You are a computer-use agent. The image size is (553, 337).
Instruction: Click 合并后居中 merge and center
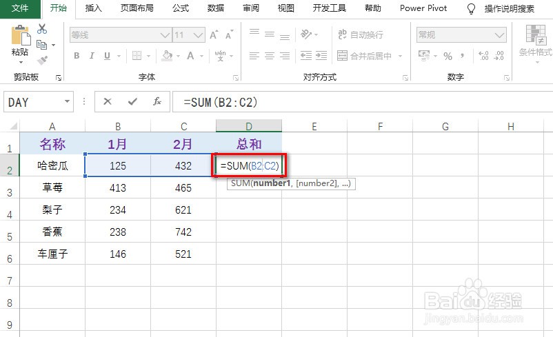pos(365,56)
